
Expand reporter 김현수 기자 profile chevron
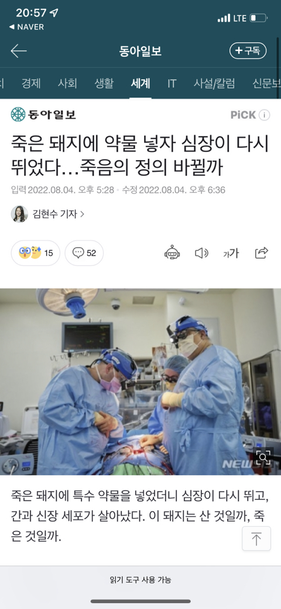(x=82, y=214)
